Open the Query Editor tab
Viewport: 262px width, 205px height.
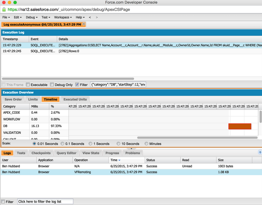pyautogui.click(x=66, y=153)
